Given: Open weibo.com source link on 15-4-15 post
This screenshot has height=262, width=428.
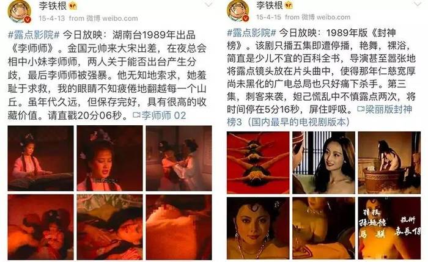Looking at the screenshot, I should coord(326,17).
